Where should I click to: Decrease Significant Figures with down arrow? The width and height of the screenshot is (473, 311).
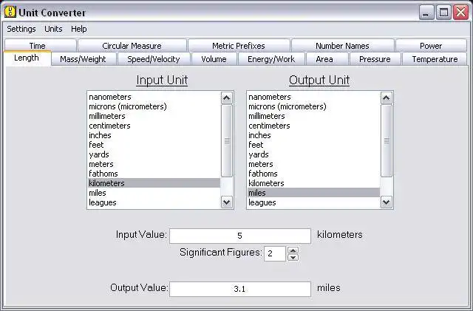coord(293,257)
